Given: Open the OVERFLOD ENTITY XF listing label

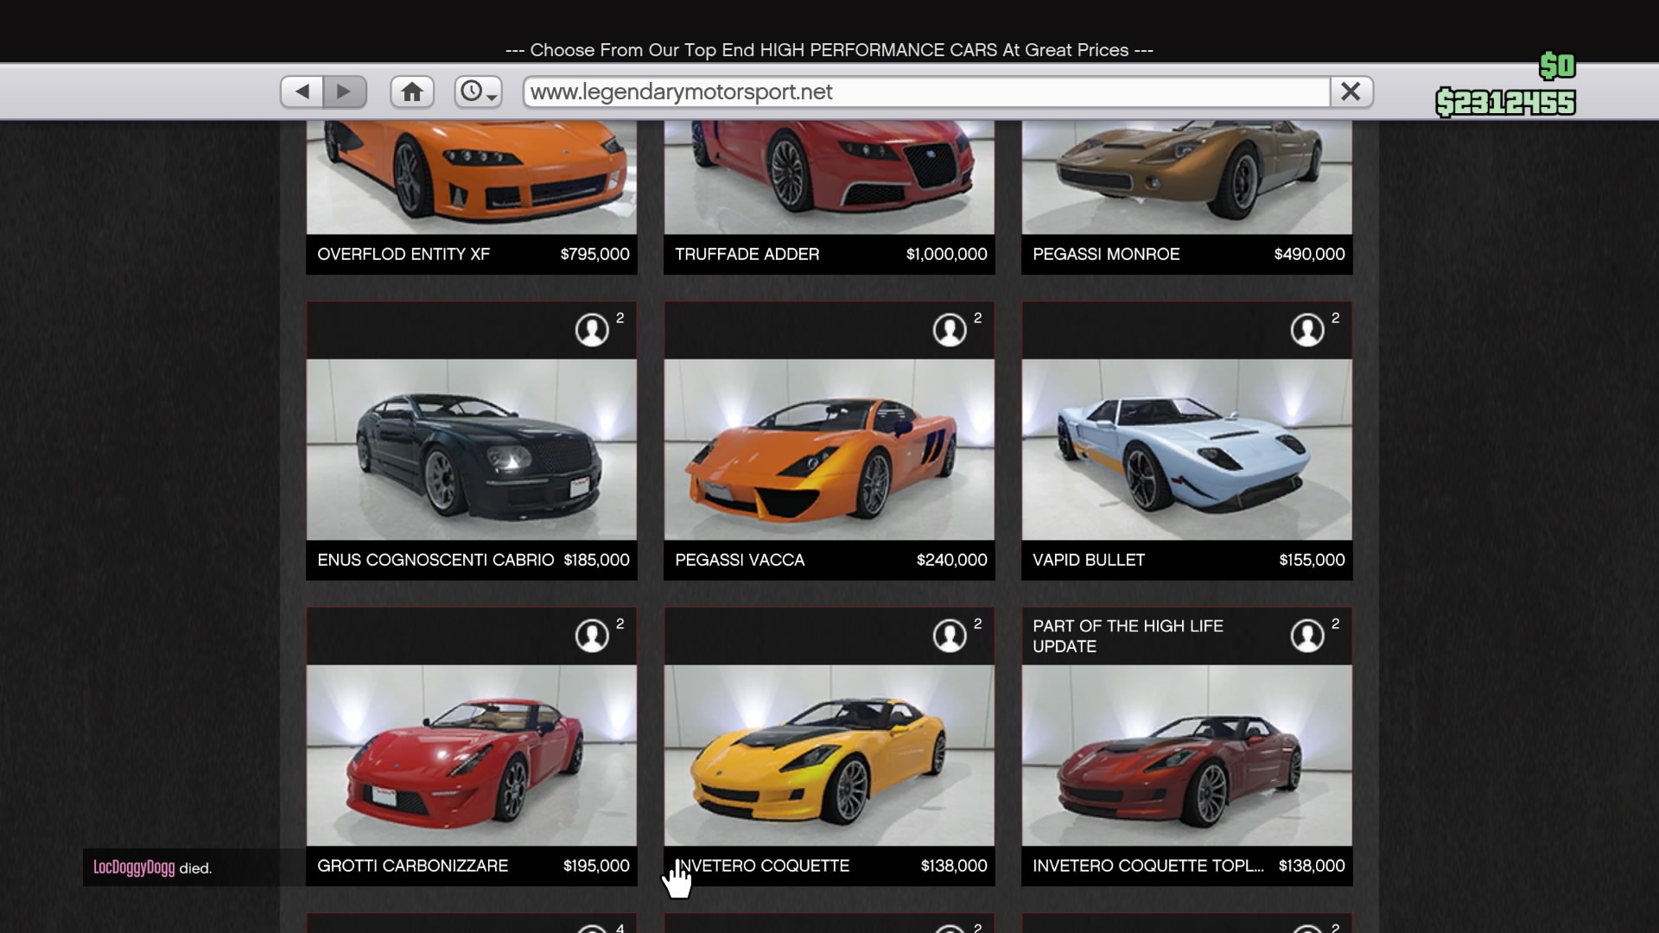Looking at the screenshot, I should tap(404, 254).
